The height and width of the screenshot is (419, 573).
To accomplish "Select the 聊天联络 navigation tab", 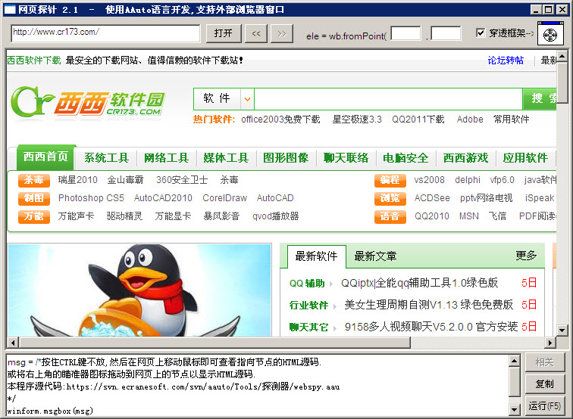I will pyautogui.click(x=346, y=158).
